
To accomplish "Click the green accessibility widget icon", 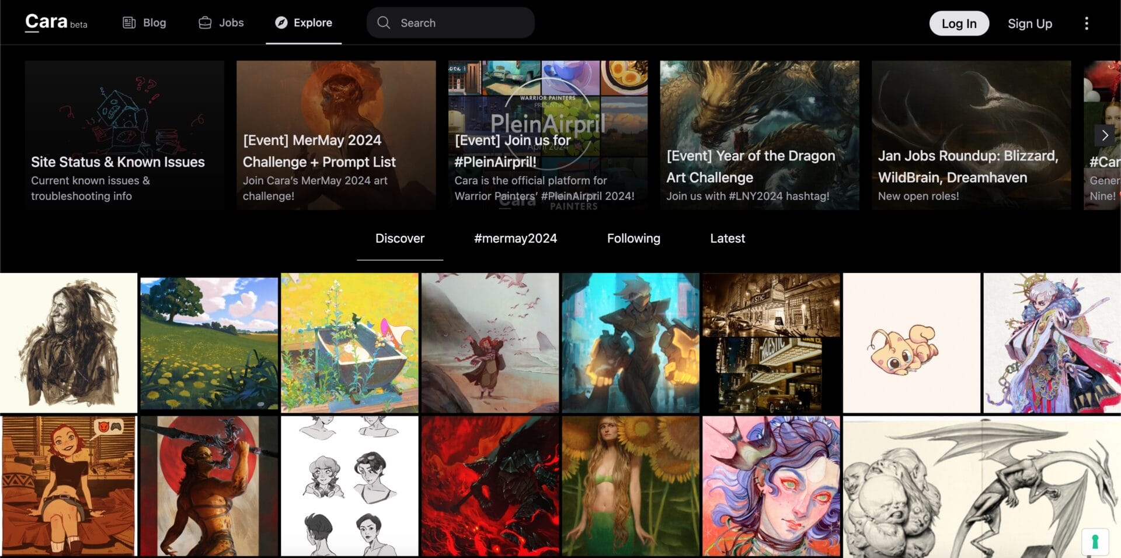I will [1095, 542].
